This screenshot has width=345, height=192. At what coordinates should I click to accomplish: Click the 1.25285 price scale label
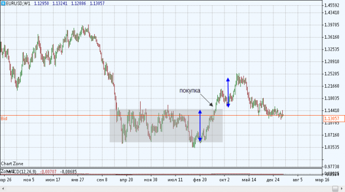click(x=332, y=74)
